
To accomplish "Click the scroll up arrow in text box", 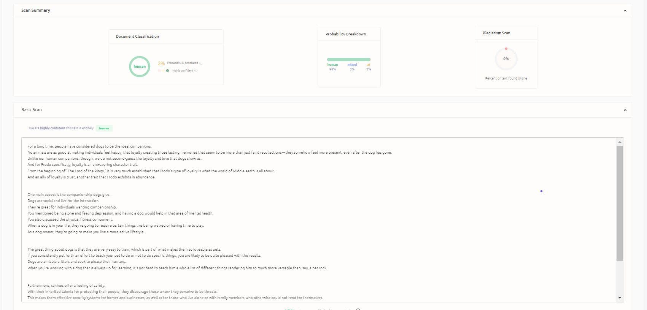I will tap(620, 142).
